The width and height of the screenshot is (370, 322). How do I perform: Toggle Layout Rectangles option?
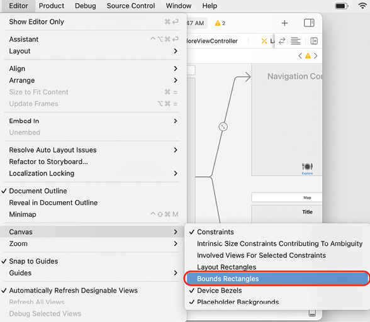[277, 267]
